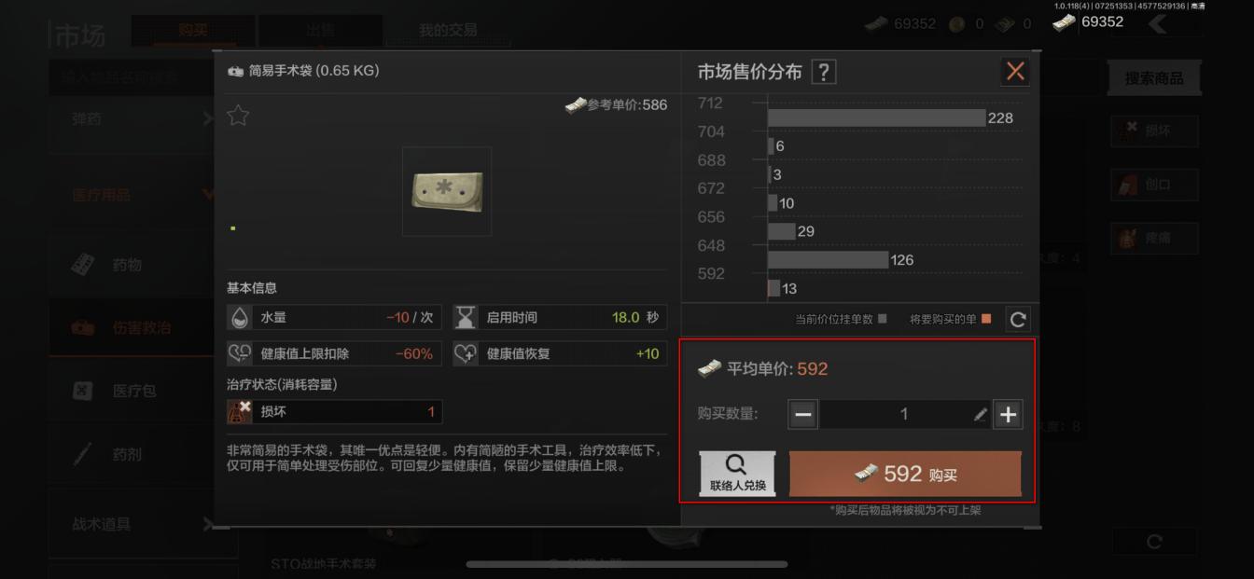Switch to the 购买 tab

(193, 30)
